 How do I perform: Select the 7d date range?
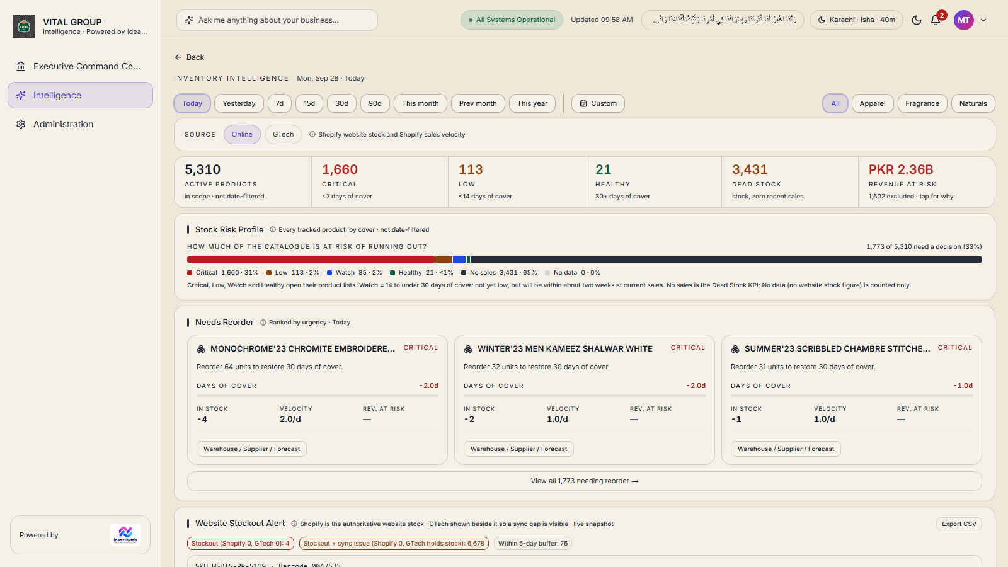pyautogui.click(x=280, y=103)
